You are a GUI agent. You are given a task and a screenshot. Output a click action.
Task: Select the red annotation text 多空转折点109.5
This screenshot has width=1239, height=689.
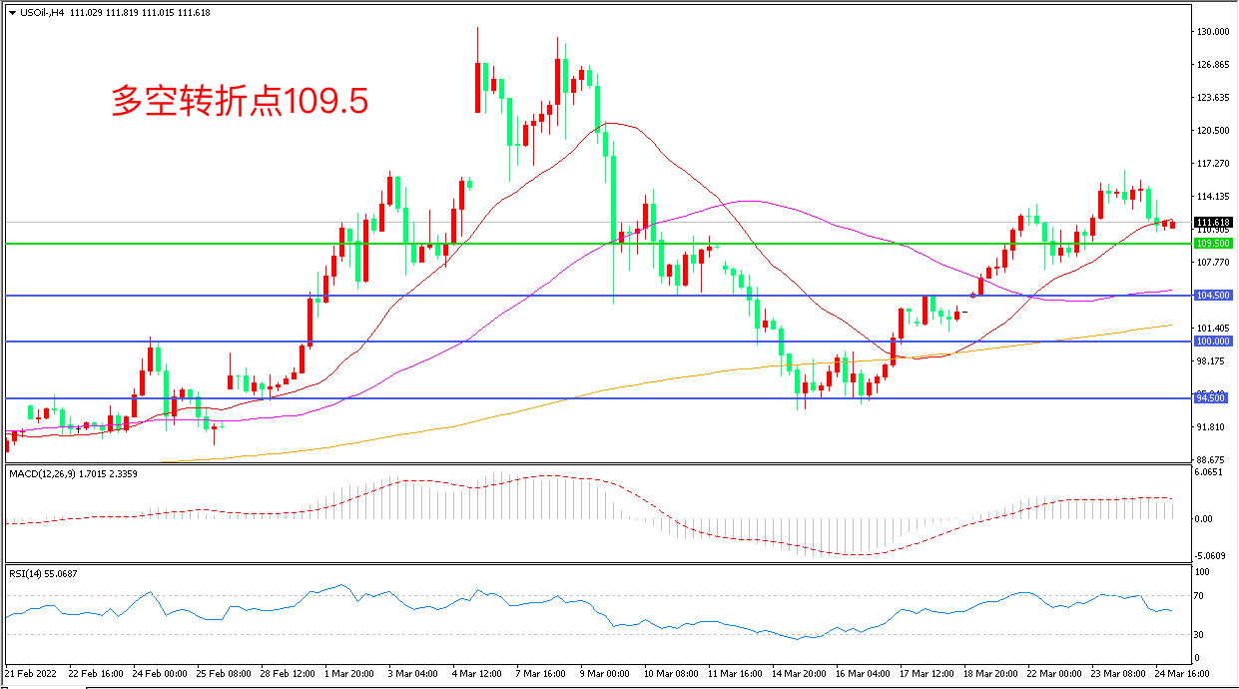pos(240,101)
